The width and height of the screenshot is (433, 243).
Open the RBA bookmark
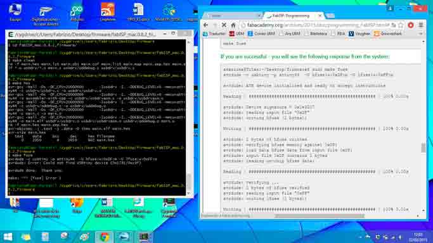(338, 34)
